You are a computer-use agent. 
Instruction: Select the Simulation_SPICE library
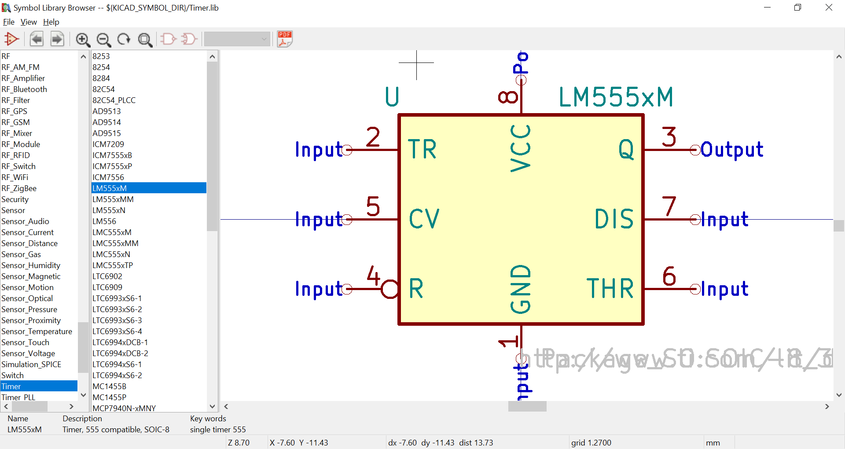tap(39, 364)
